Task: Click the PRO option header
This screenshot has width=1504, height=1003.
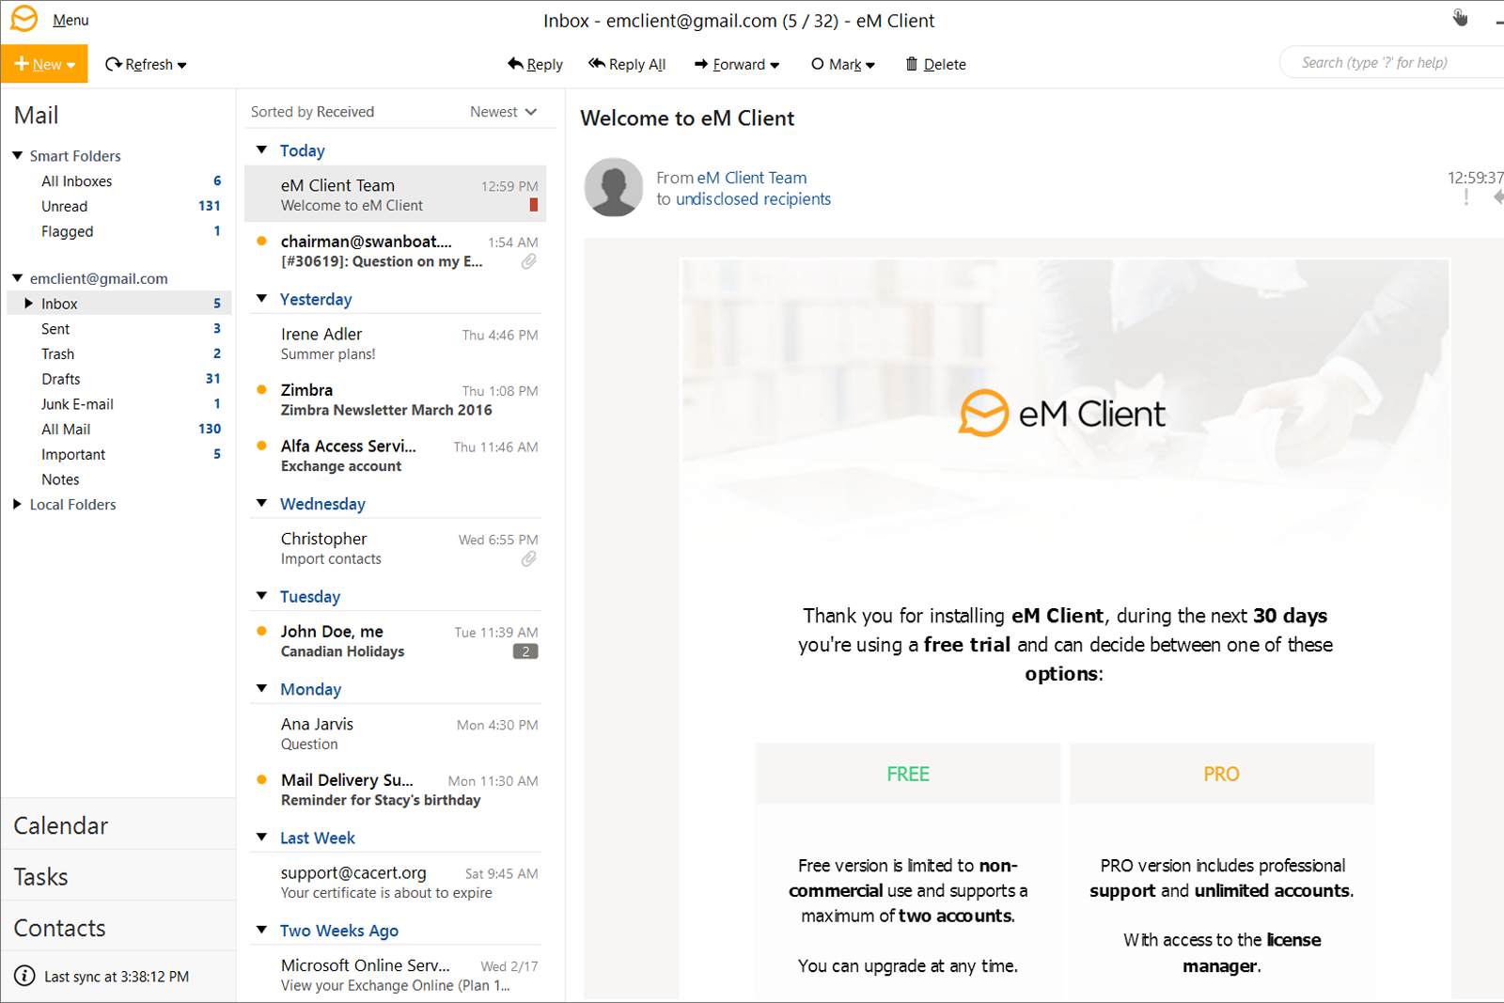Action: (1221, 774)
